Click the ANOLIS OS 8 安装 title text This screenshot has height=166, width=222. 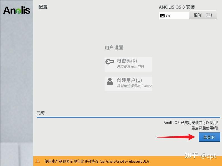point(177,7)
